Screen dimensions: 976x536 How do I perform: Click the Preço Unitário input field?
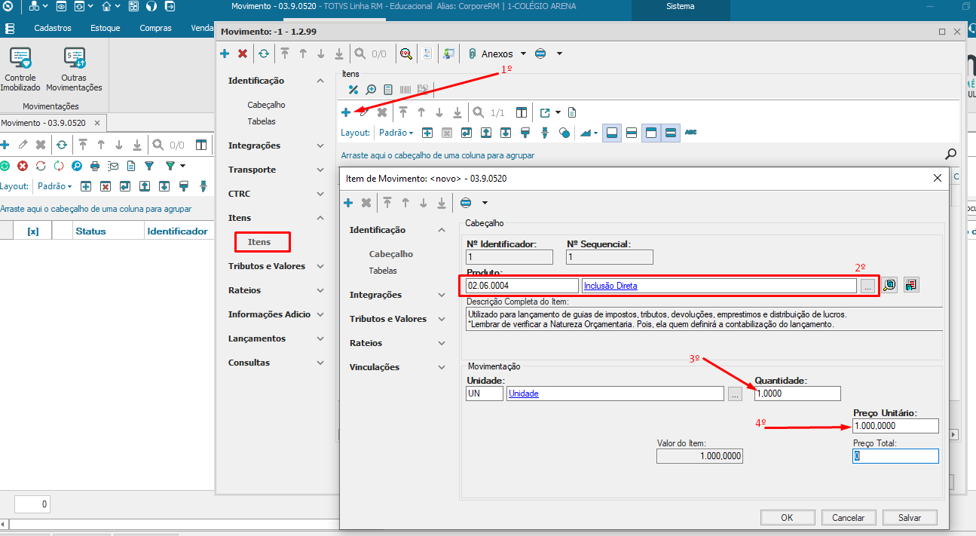[895, 426]
